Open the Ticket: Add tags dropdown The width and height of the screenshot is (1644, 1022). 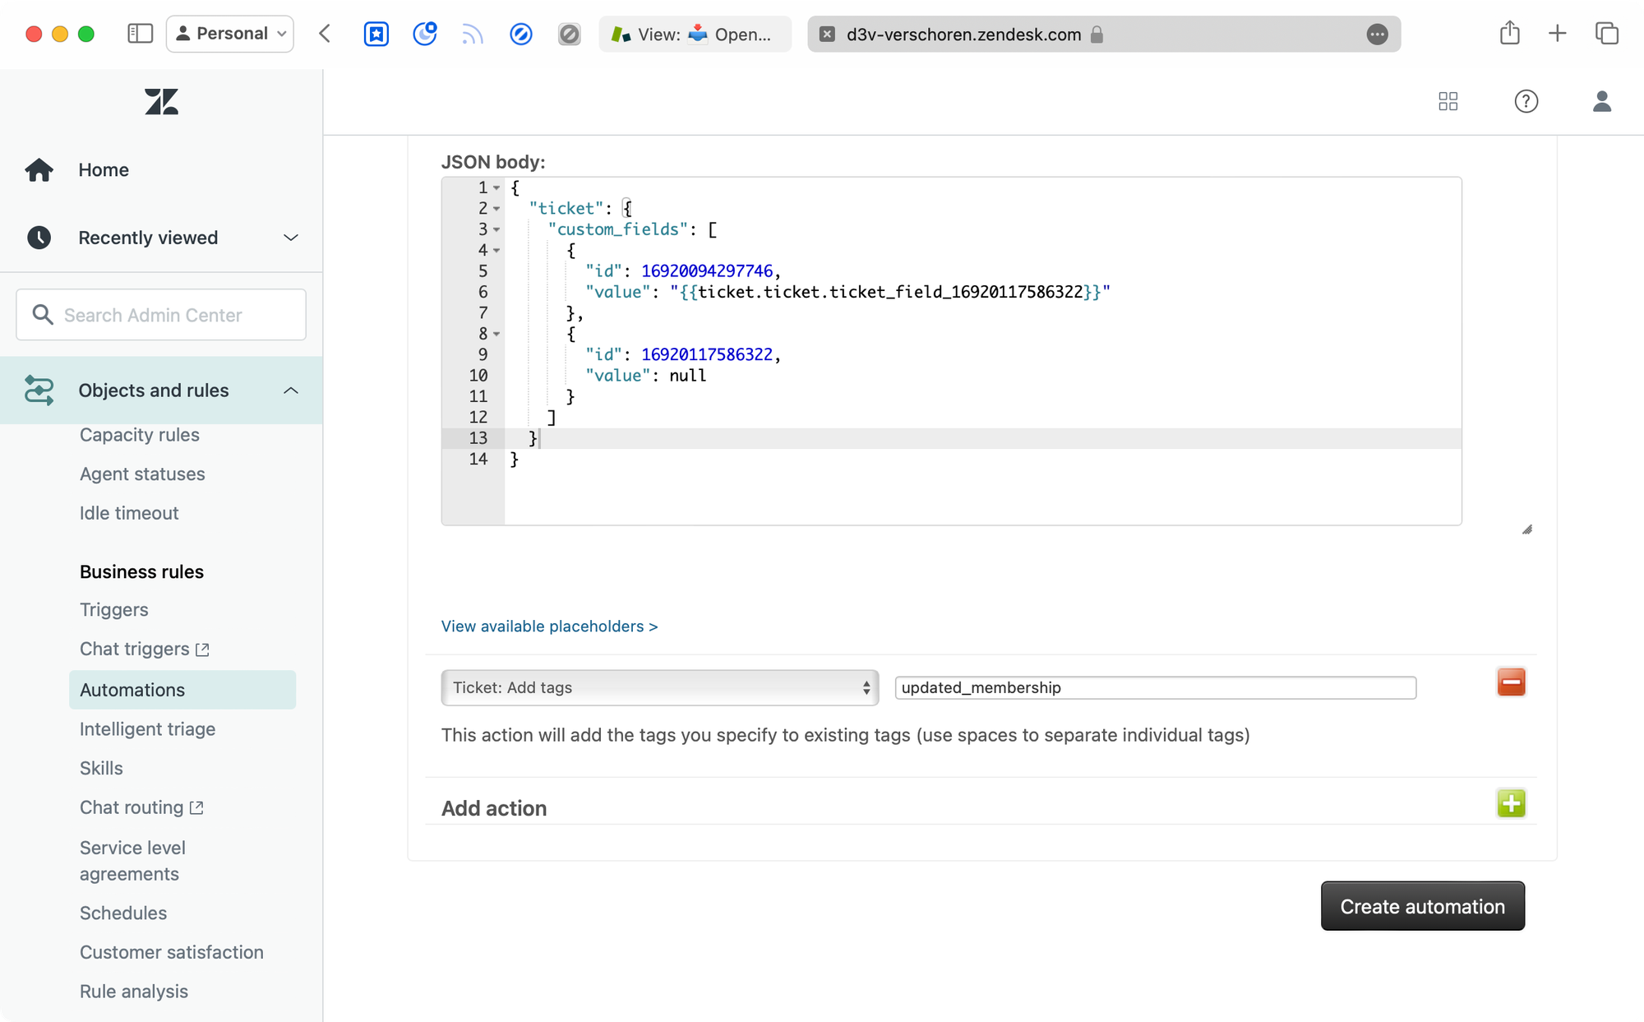pos(659,687)
